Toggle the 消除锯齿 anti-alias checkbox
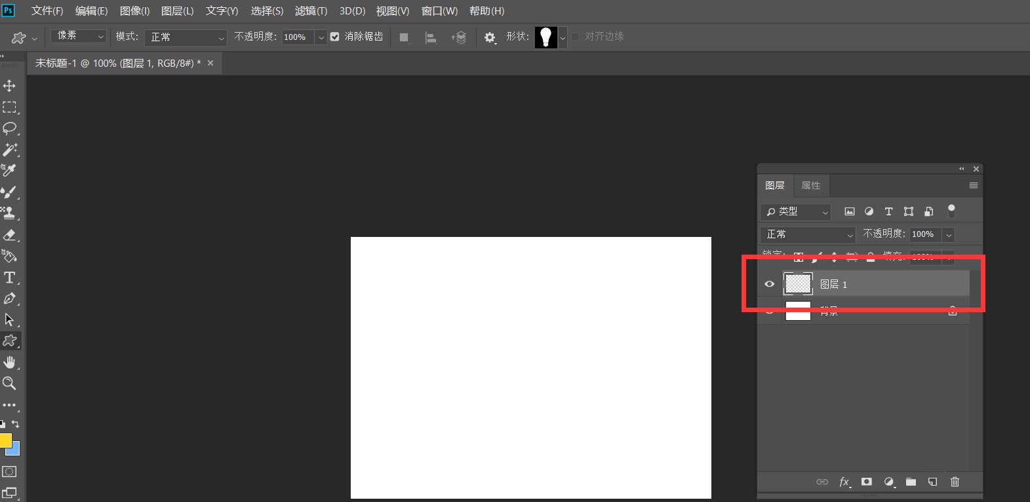Screen dimensions: 1030x502 pyautogui.click(x=334, y=37)
